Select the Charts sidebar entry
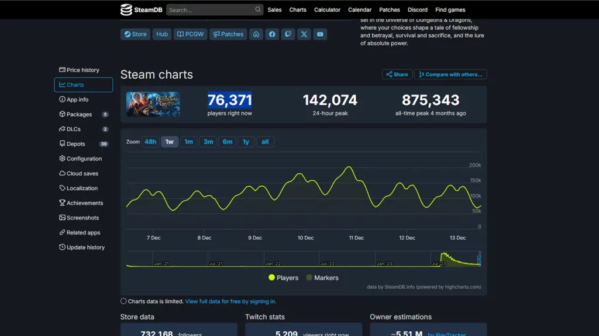 click(83, 85)
